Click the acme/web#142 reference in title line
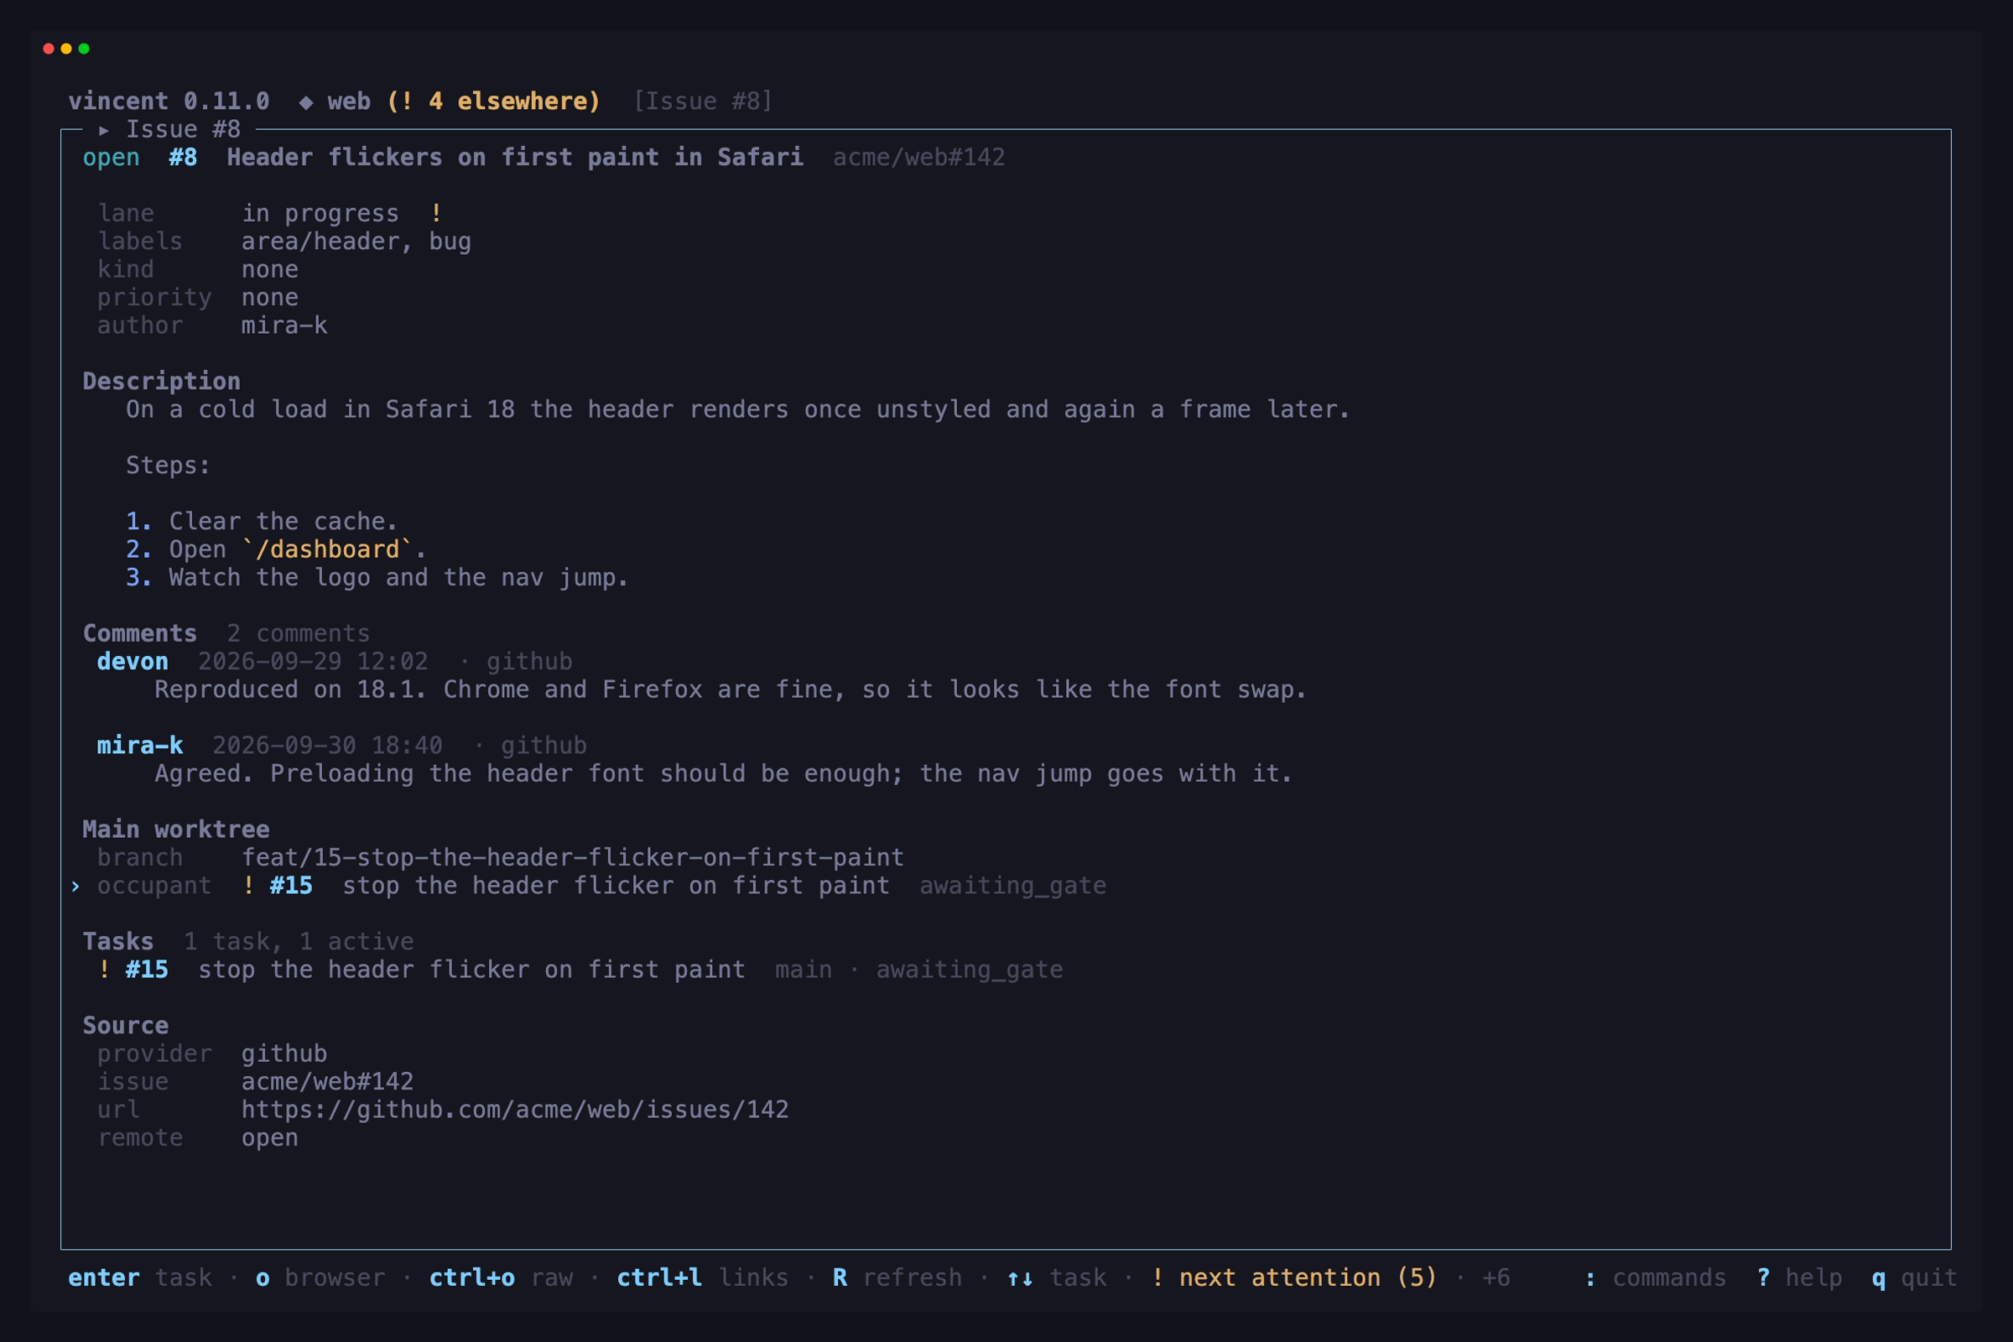The width and height of the screenshot is (2013, 1342). click(x=919, y=158)
